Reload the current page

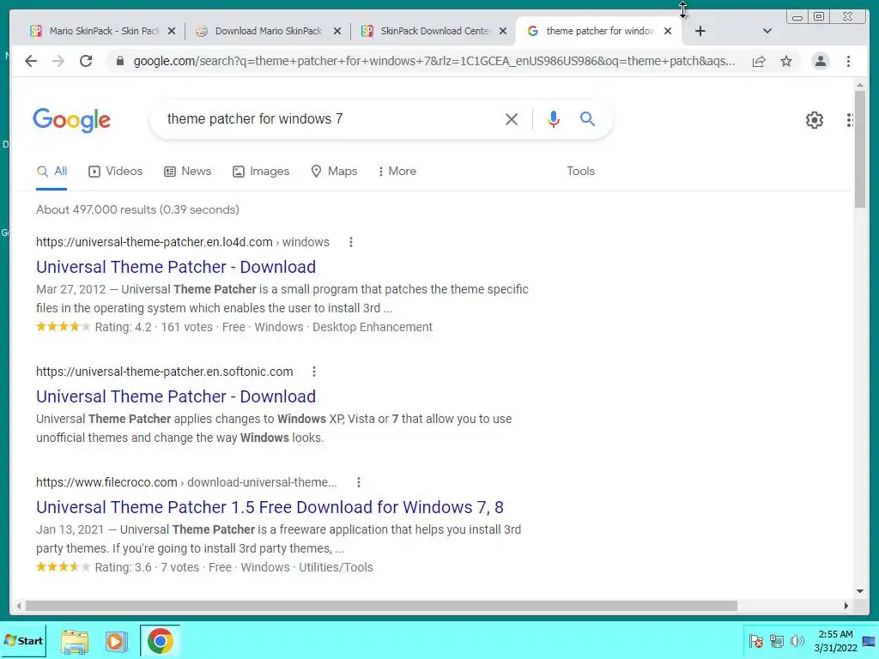pyautogui.click(x=86, y=61)
